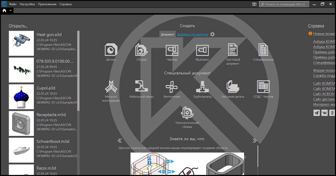This screenshot has height=176, width=336.
Task: Click the Чертеж drawing icon
Action: click(x=172, y=50)
